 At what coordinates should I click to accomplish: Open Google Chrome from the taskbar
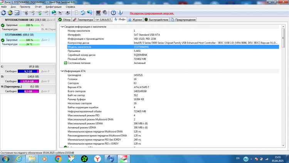(x=58, y=159)
